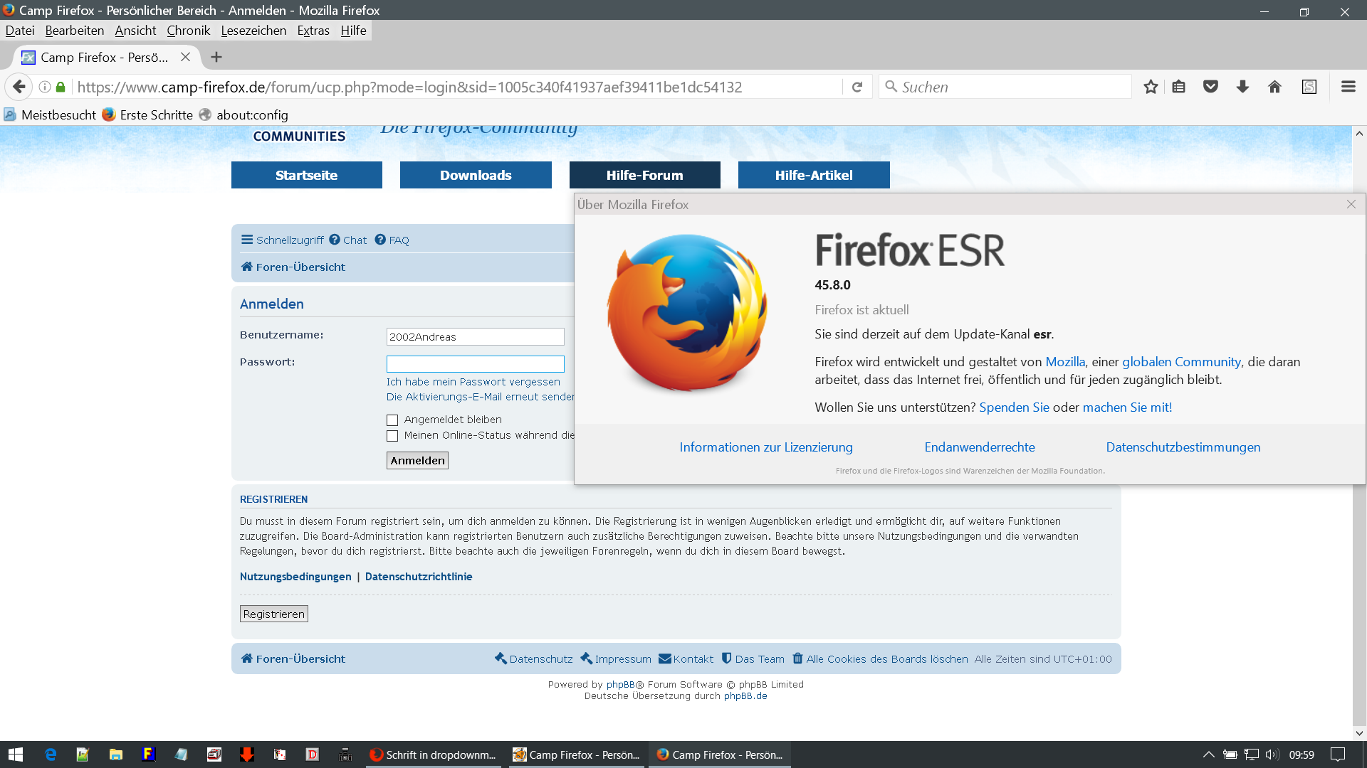
Task: Open the hamburger menu icon
Action: (1348, 87)
